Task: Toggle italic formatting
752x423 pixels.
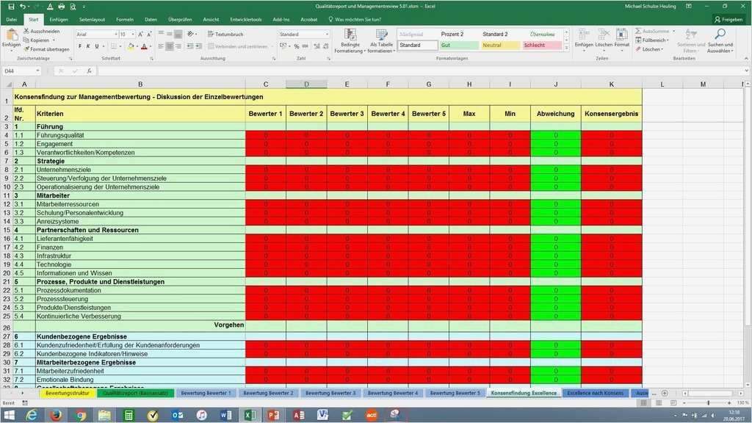Action: point(88,46)
